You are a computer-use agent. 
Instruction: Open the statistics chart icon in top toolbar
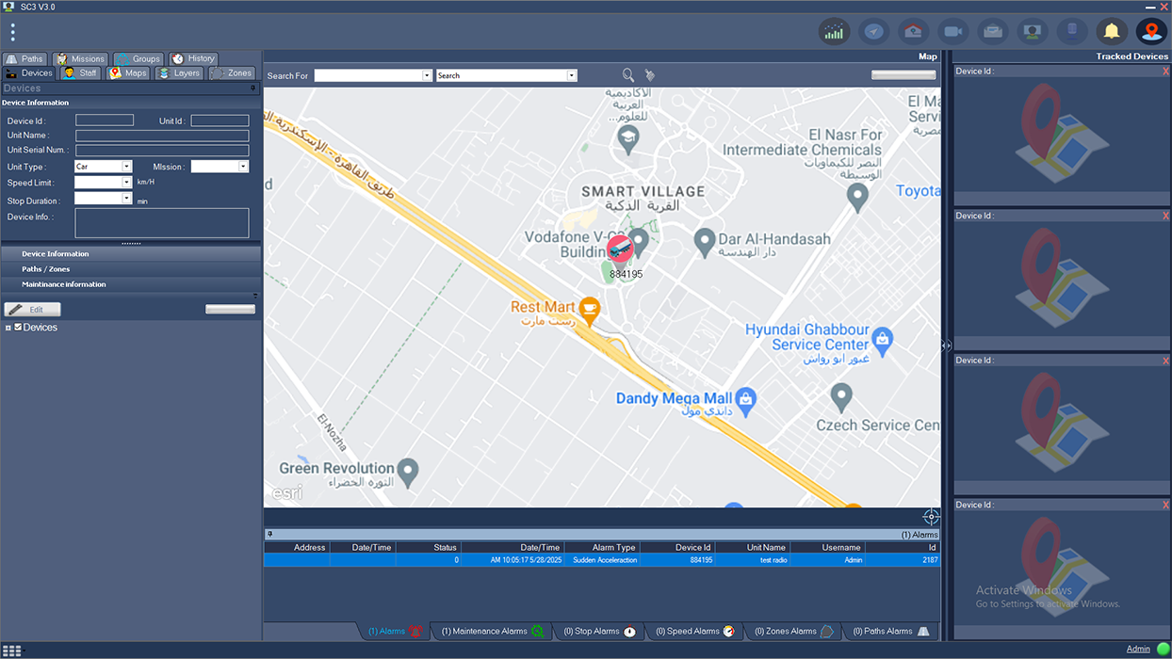pos(834,32)
